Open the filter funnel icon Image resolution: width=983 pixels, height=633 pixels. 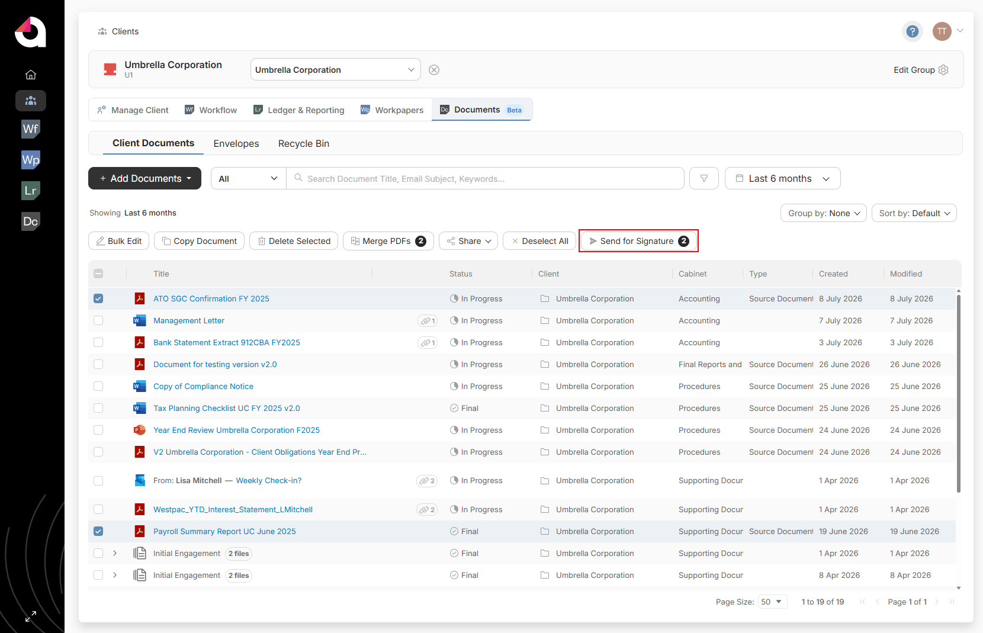pyautogui.click(x=704, y=178)
